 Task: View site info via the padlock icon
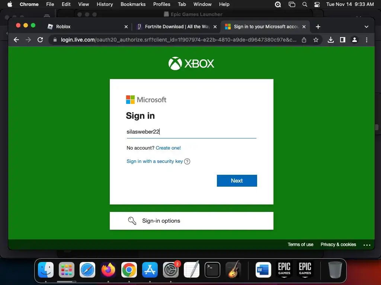55,40
